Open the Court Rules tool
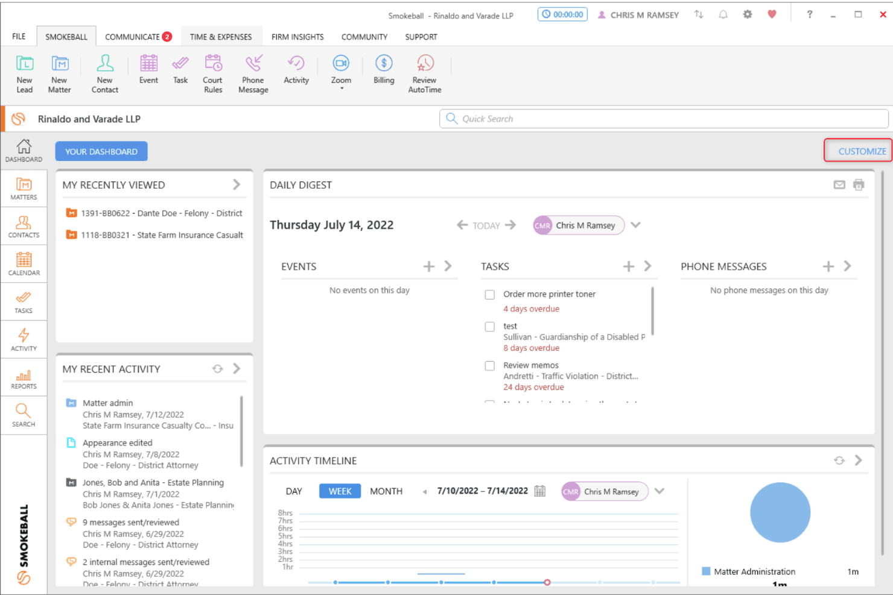This screenshot has width=893, height=595. pos(213,74)
